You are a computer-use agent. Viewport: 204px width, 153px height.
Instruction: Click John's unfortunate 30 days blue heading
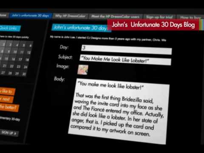click(81, 28)
